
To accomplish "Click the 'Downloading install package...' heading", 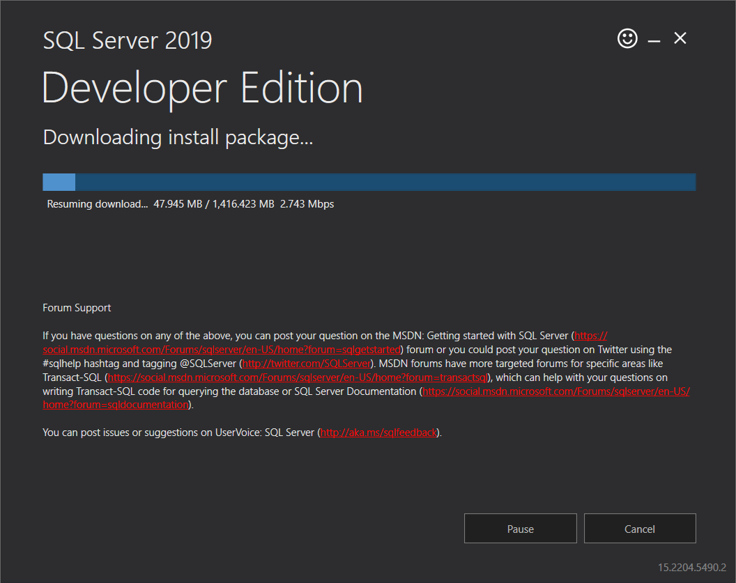I will 178,137.
